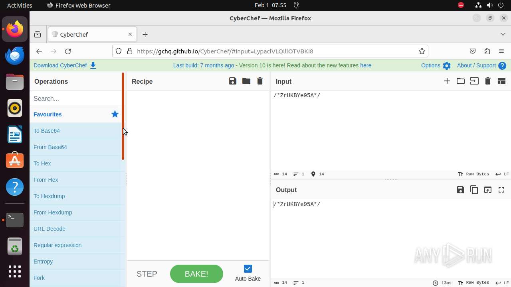Replace the input with the output

[x=488, y=190]
